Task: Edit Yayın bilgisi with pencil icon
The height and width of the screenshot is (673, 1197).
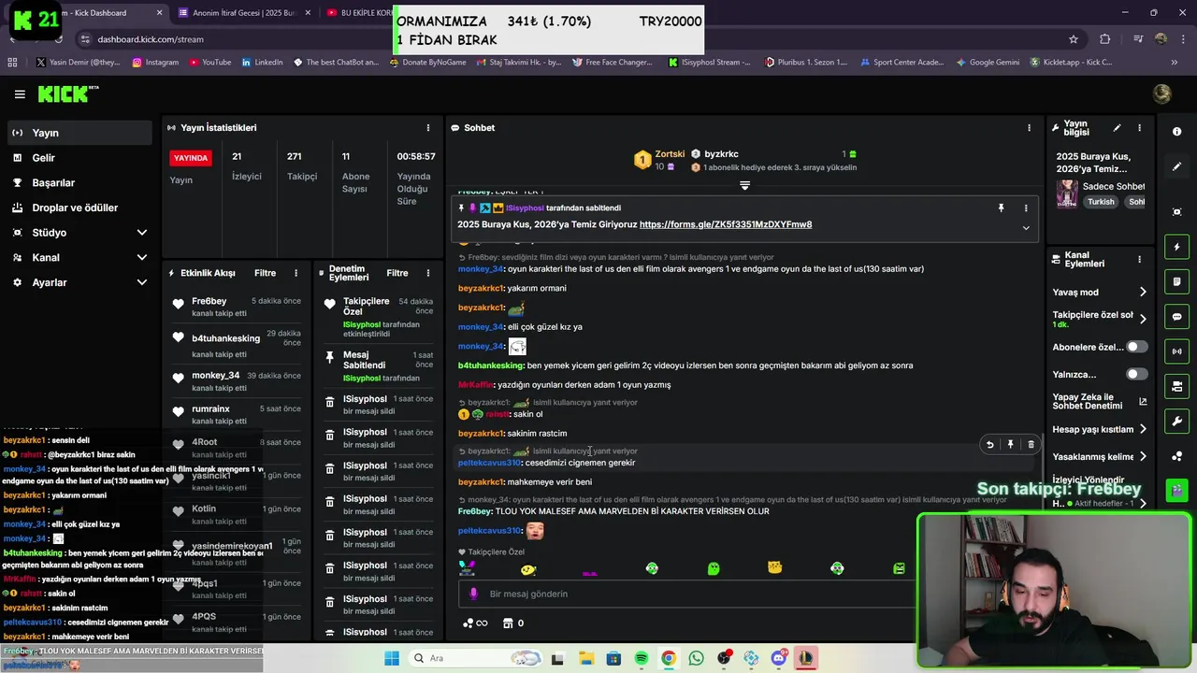Action: (x=1117, y=128)
